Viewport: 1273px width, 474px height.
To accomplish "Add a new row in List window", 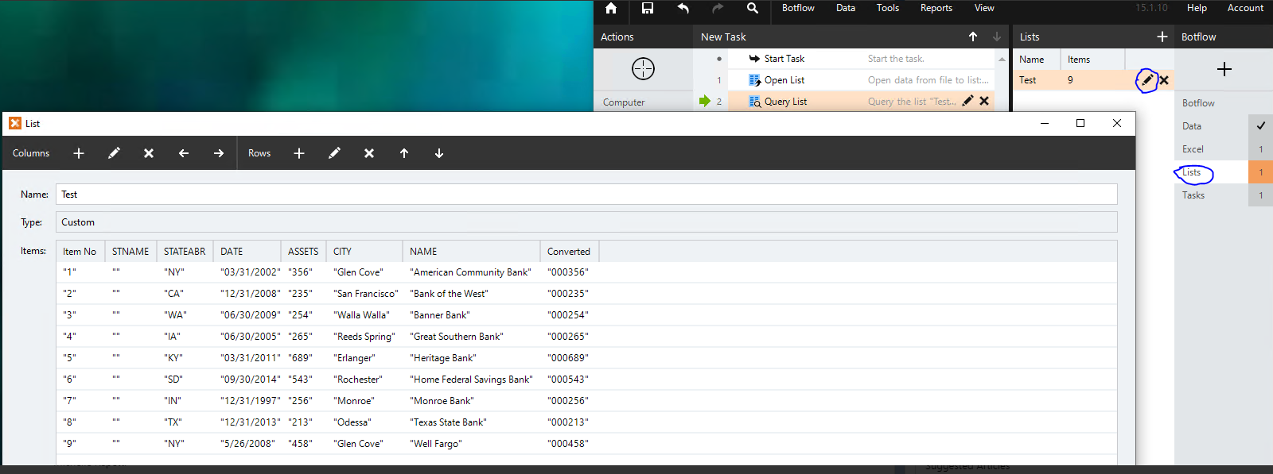I will 299,153.
